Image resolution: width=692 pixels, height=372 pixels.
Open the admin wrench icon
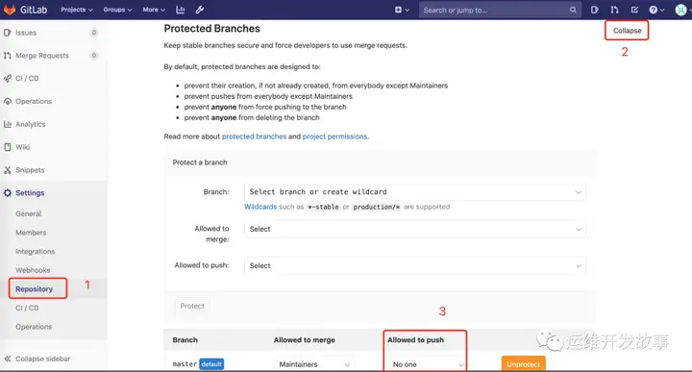pyautogui.click(x=200, y=10)
